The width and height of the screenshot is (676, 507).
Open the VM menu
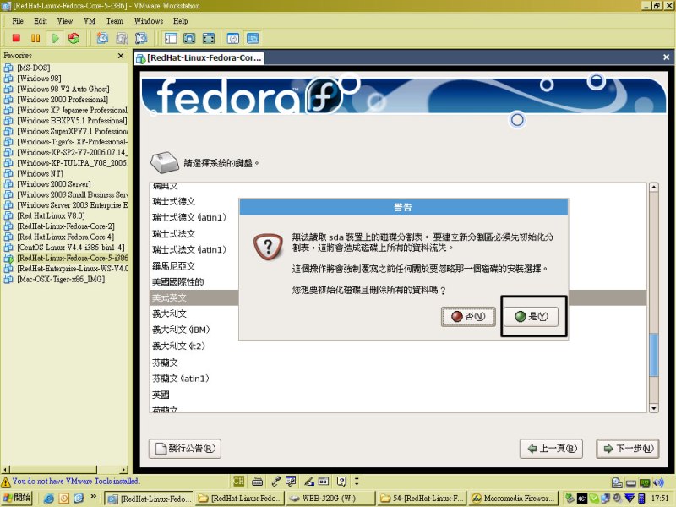tap(90, 20)
